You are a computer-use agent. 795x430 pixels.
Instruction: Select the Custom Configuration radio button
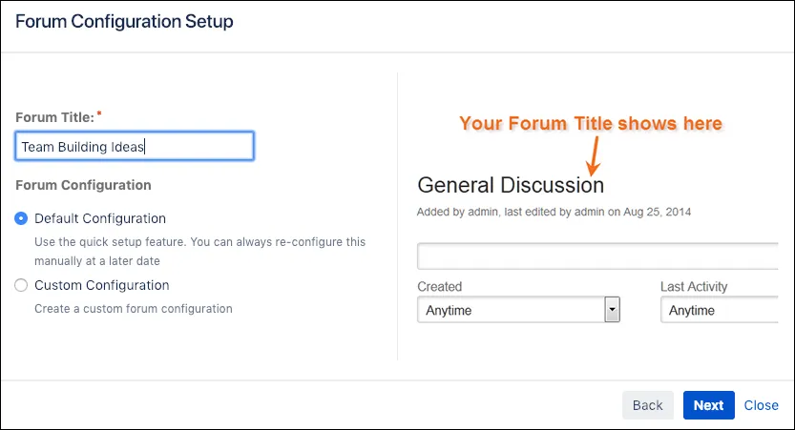[x=21, y=285]
